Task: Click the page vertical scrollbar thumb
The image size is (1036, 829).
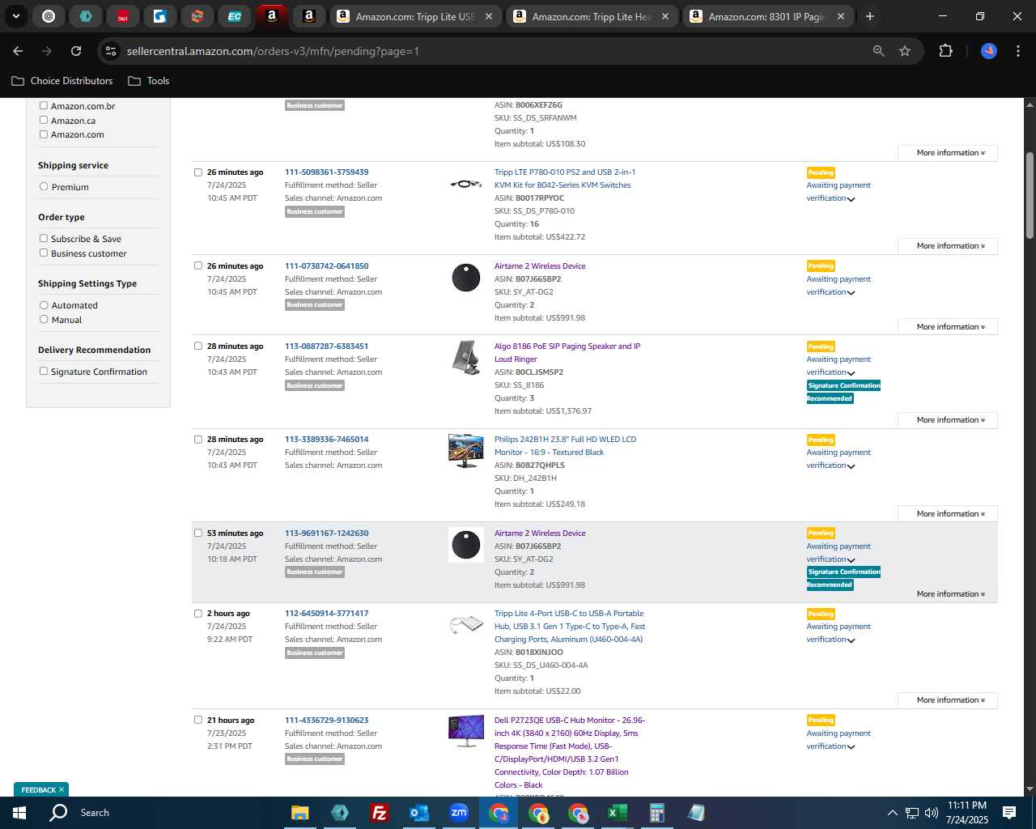Action: pyautogui.click(x=1030, y=194)
